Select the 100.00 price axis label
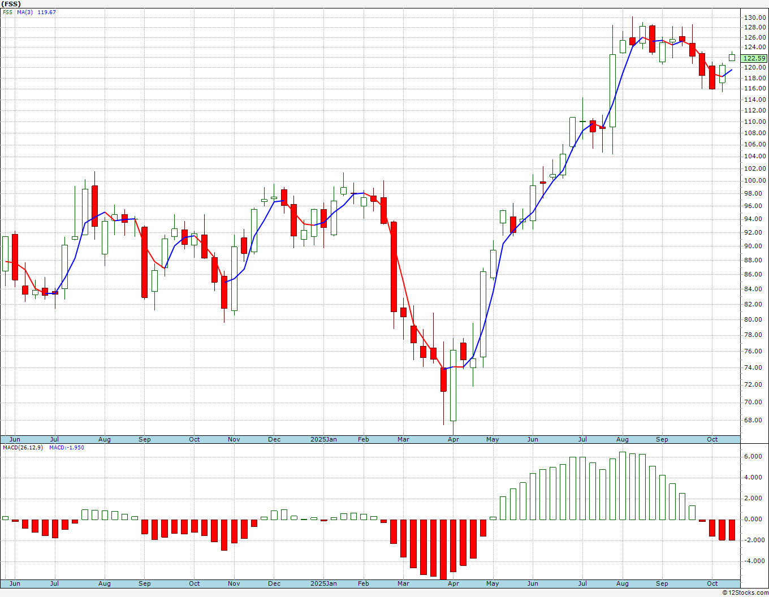 point(755,180)
